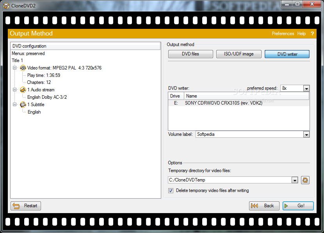Click the Go! button

click(298, 206)
